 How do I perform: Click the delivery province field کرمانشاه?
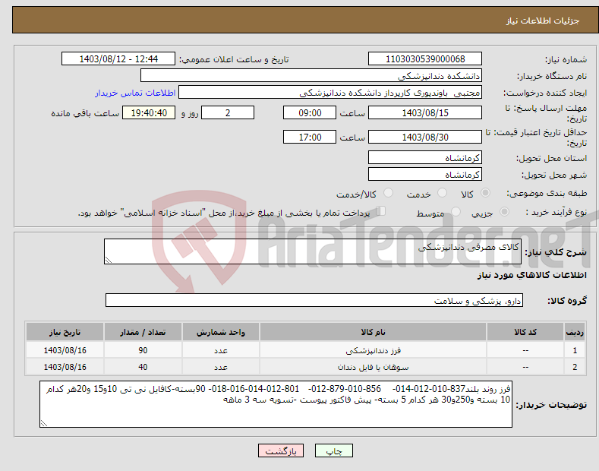(425, 157)
